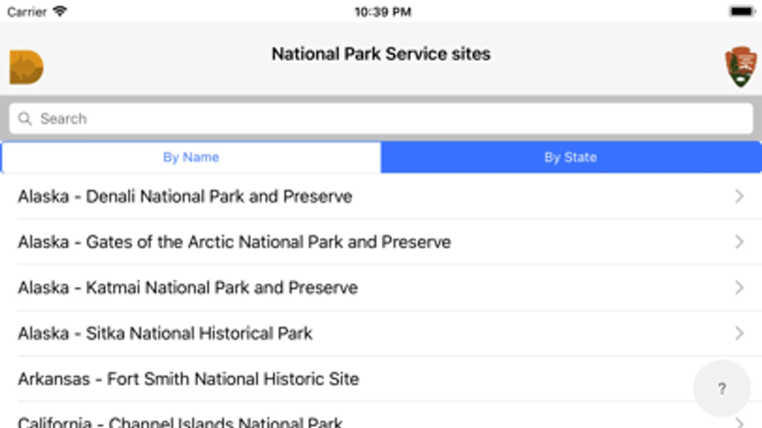Open Alaska - Sitka National Historical Park
This screenshot has height=428, width=762.
pos(381,333)
